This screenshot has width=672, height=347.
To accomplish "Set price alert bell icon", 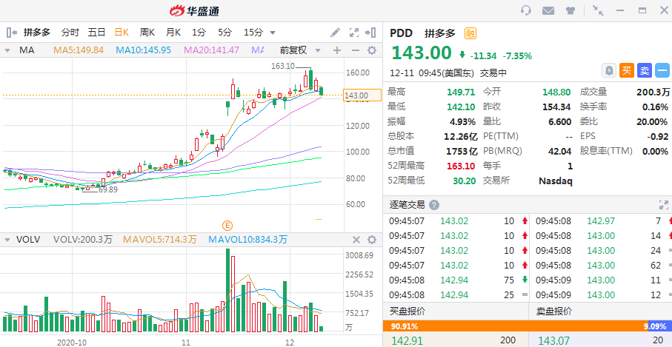I will 608,70.
